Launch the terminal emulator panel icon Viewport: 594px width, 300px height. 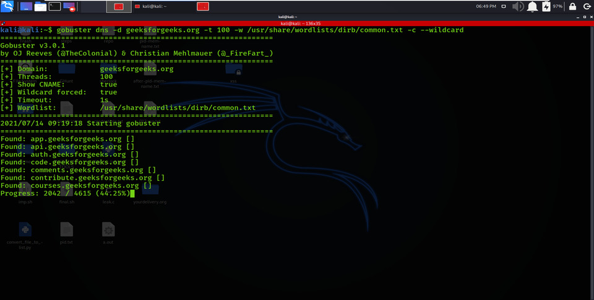pyautogui.click(x=54, y=6)
